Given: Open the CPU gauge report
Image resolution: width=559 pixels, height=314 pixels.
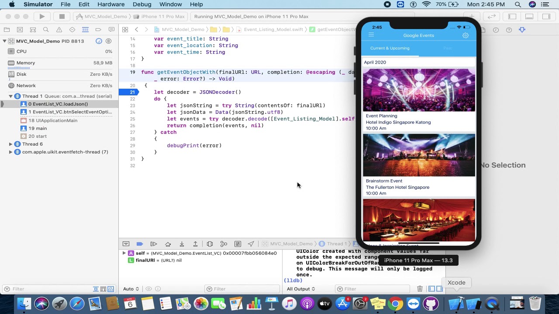Looking at the screenshot, I should (59, 51).
